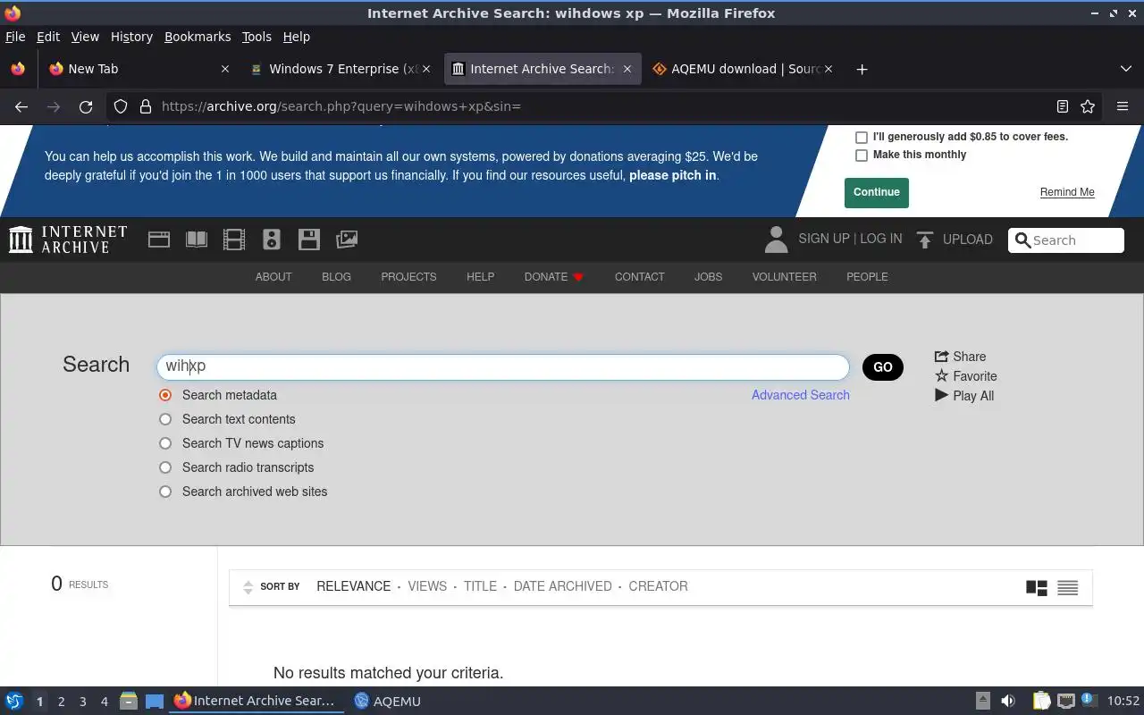Screen dimensions: 1144x715
Task: Select Search TV news captions option
Action: click(165, 443)
